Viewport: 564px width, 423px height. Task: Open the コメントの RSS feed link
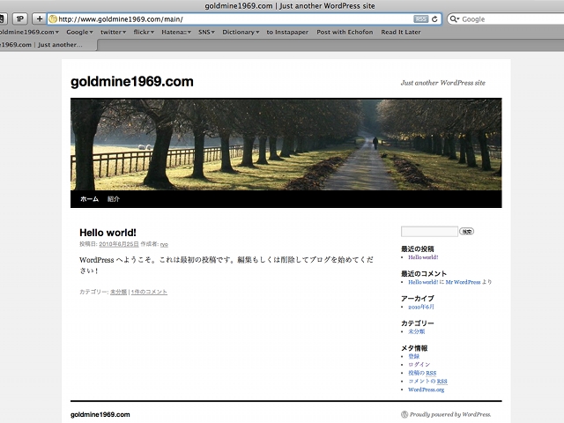tap(427, 382)
